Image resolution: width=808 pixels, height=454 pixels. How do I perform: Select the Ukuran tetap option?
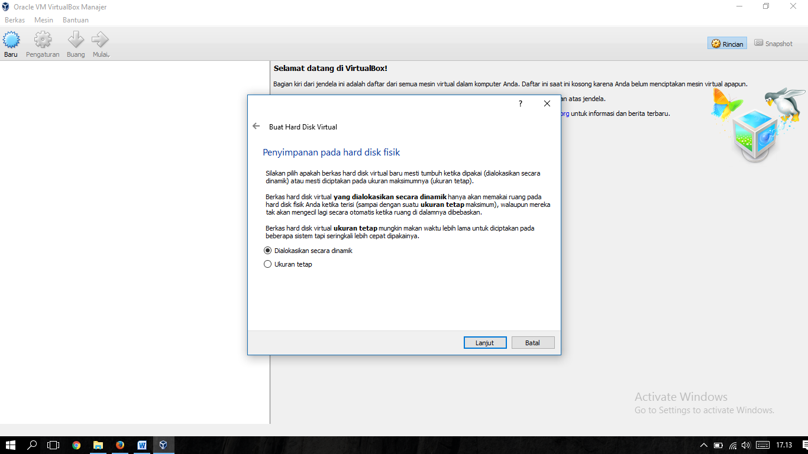tap(267, 264)
